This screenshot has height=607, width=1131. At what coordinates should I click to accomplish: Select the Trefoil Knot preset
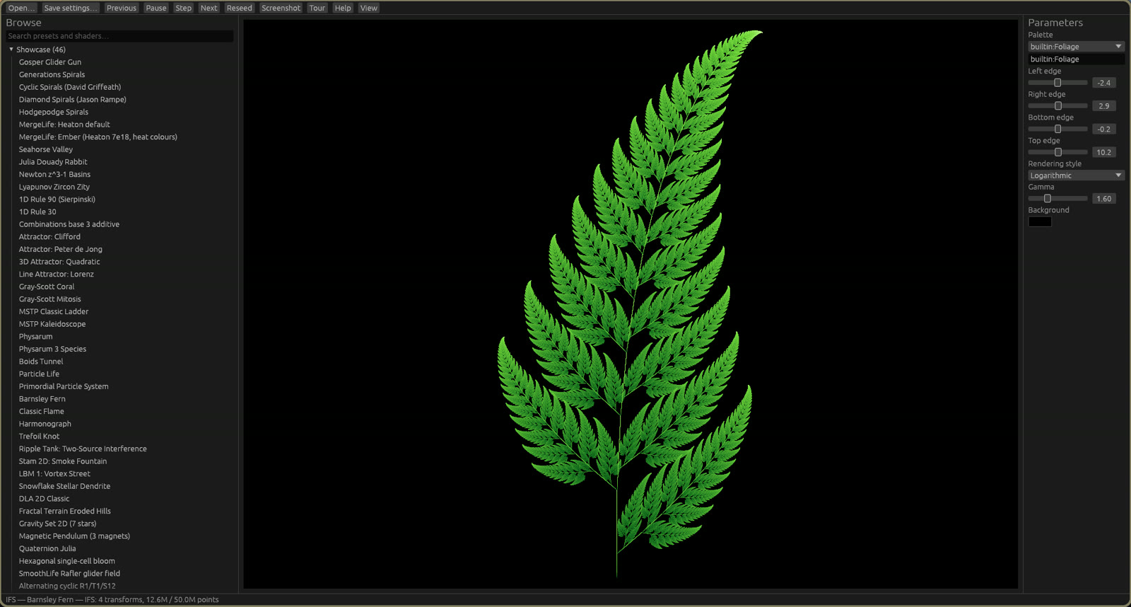[40, 437]
